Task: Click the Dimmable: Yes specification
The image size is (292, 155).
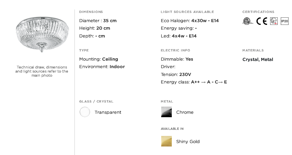Action: point(177,59)
